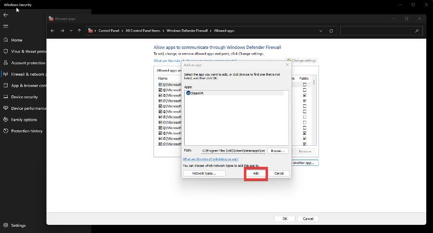433x233 pixels.
Task: Open Virus & threat protection
Action: pyautogui.click(x=29, y=51)
